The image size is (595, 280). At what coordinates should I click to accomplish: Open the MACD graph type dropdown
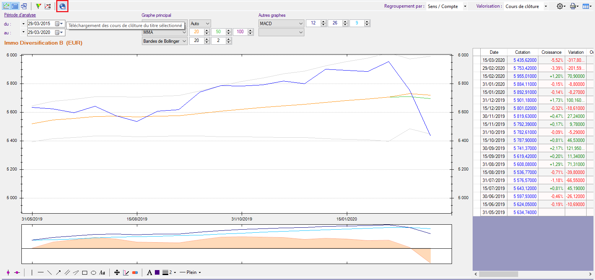[x=300, y=24]
